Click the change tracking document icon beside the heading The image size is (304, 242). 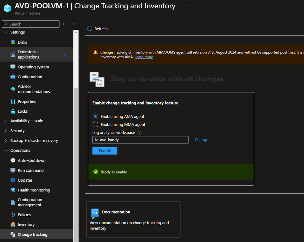97,79
